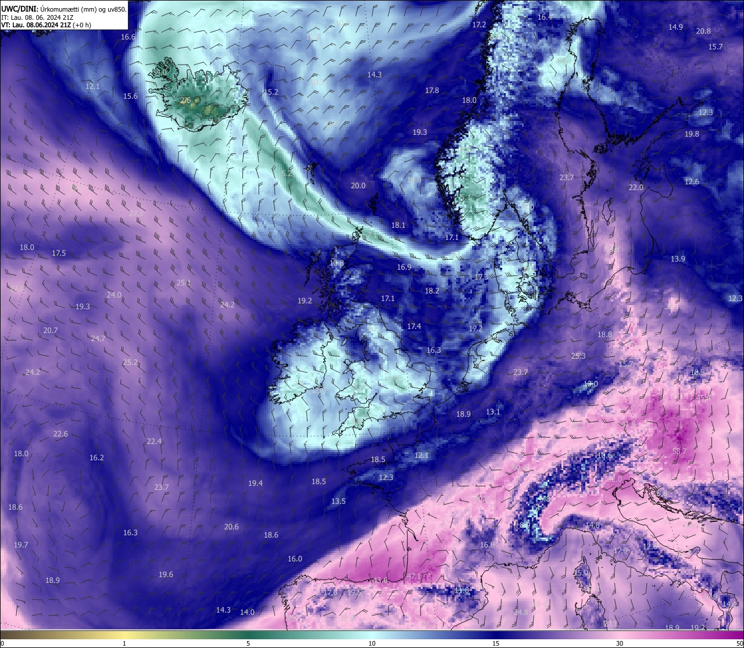
Task: Click the 20.7 value label
Action: coord(51,330)
